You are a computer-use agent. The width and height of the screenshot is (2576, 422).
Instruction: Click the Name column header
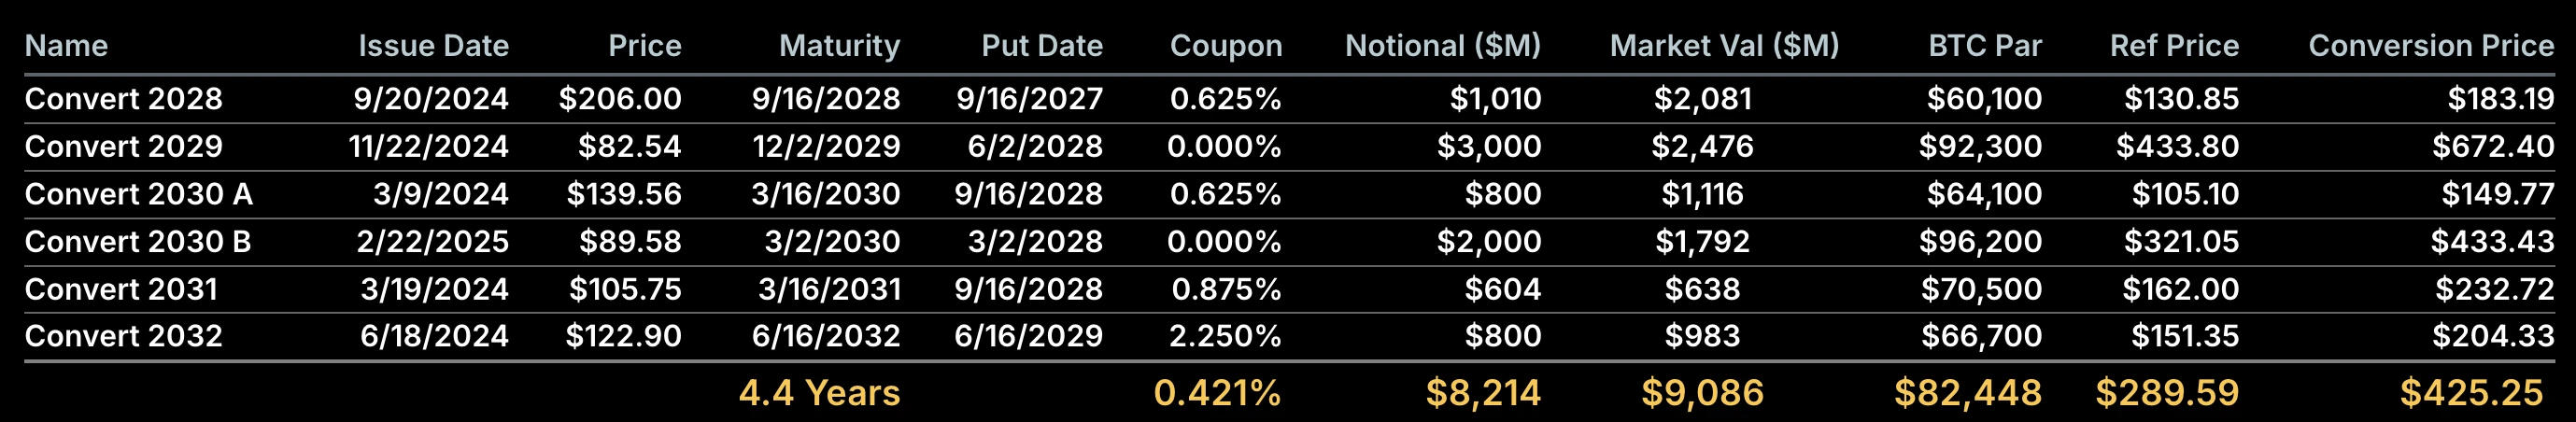(66, 46)
